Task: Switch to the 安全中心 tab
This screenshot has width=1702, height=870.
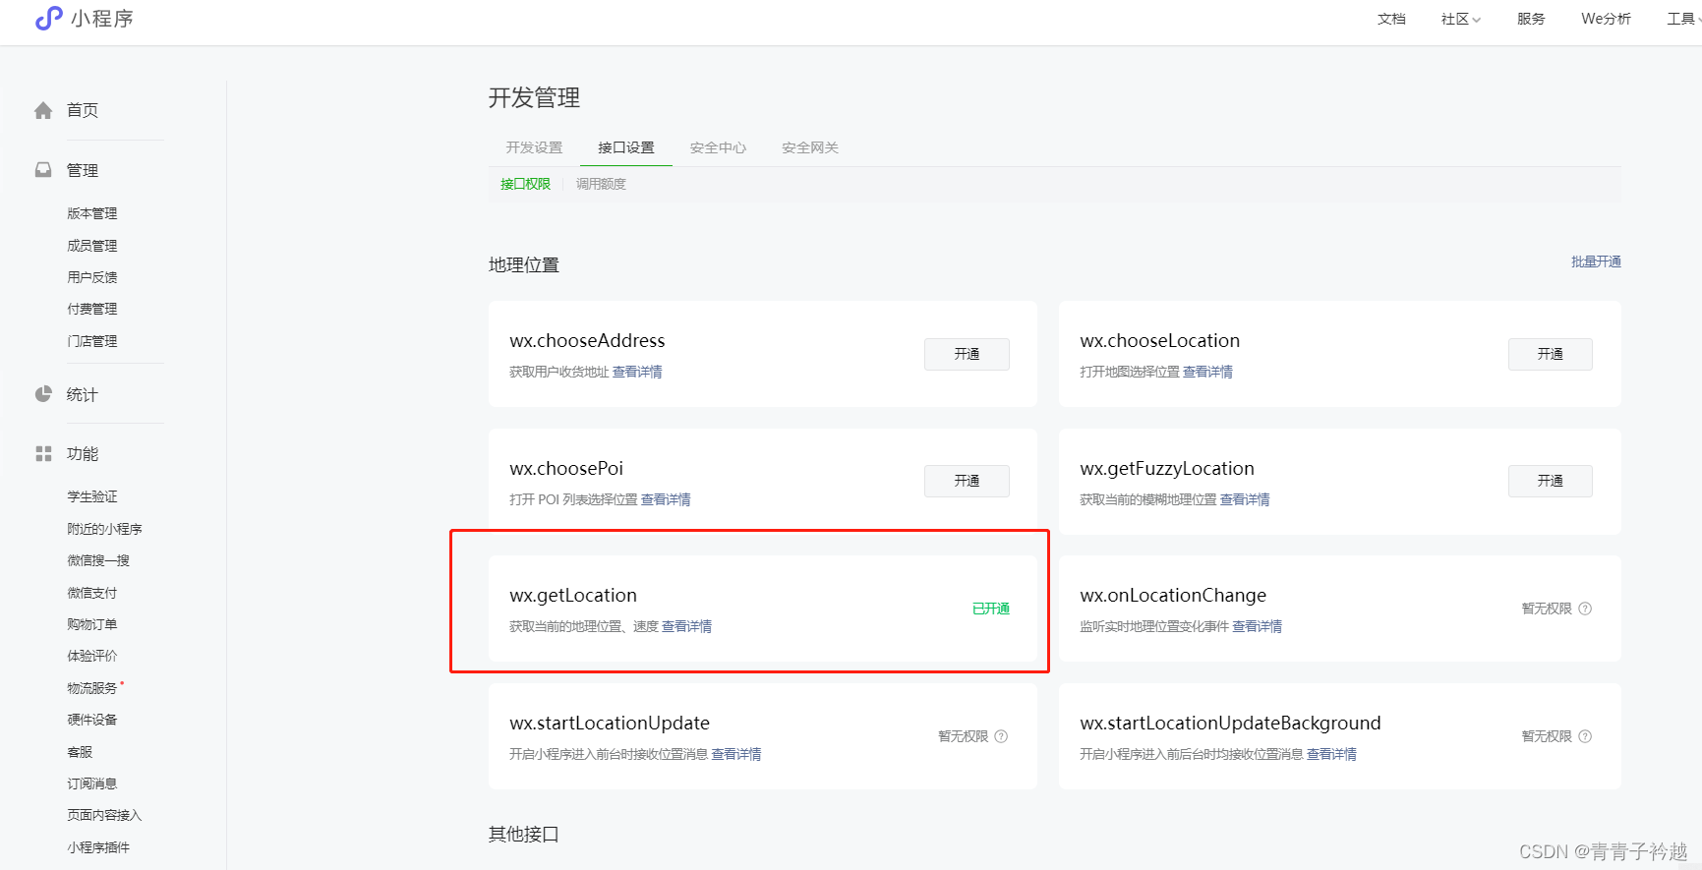Action: click(x=718, y=147)
